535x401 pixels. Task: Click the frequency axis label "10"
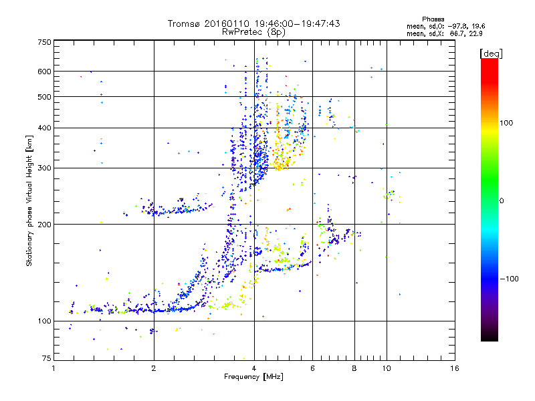point(387,368)
